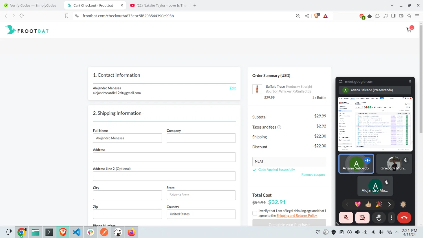Open Chrome from the taskbar

coord(22,232)
